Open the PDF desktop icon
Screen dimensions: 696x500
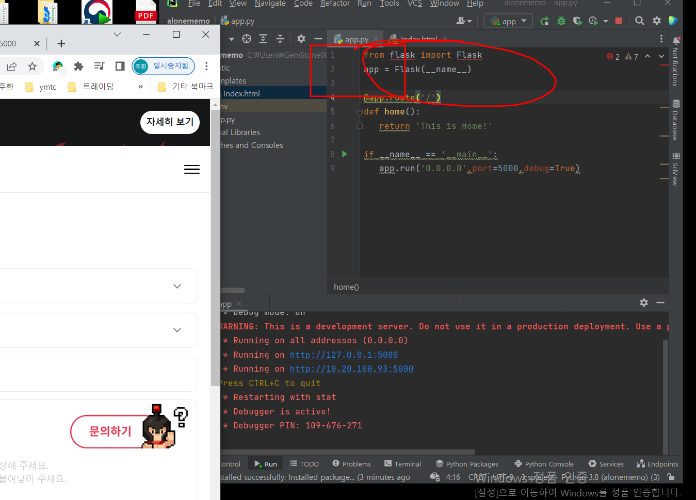(x=146, y=11)
